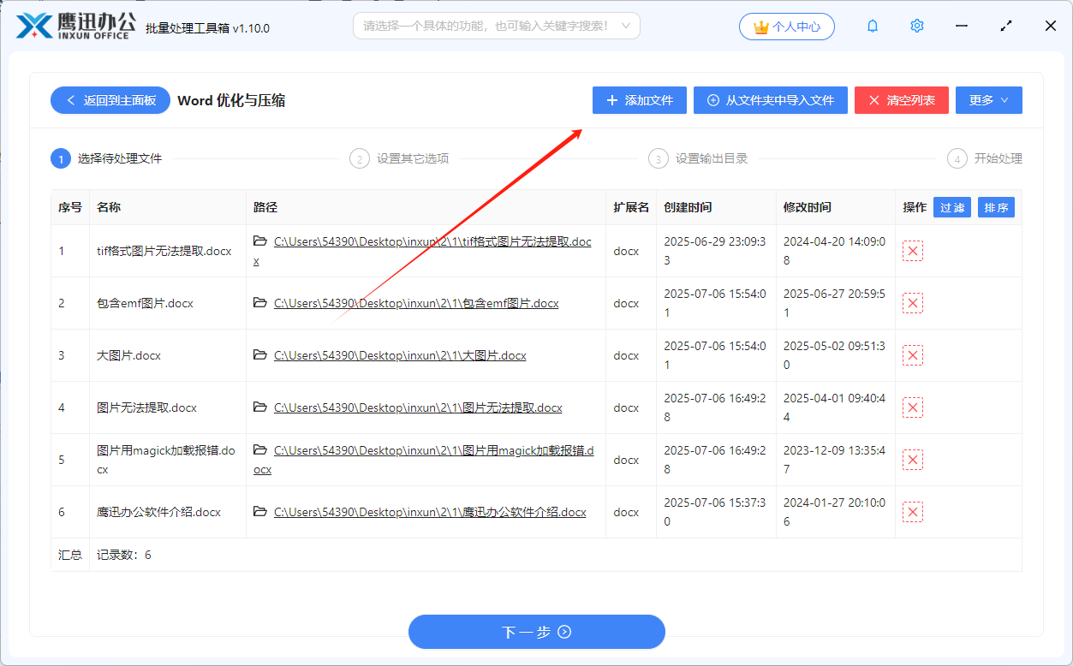Open the search function dropdown arrow

tap(626, 26)
